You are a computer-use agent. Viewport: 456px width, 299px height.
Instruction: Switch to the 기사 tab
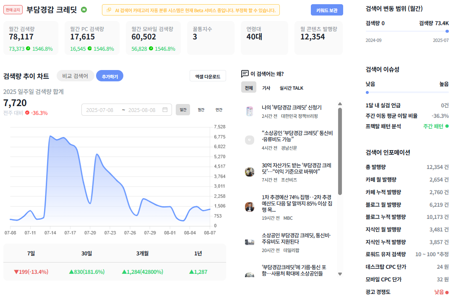pyautogui.click(x=266, y=88)
